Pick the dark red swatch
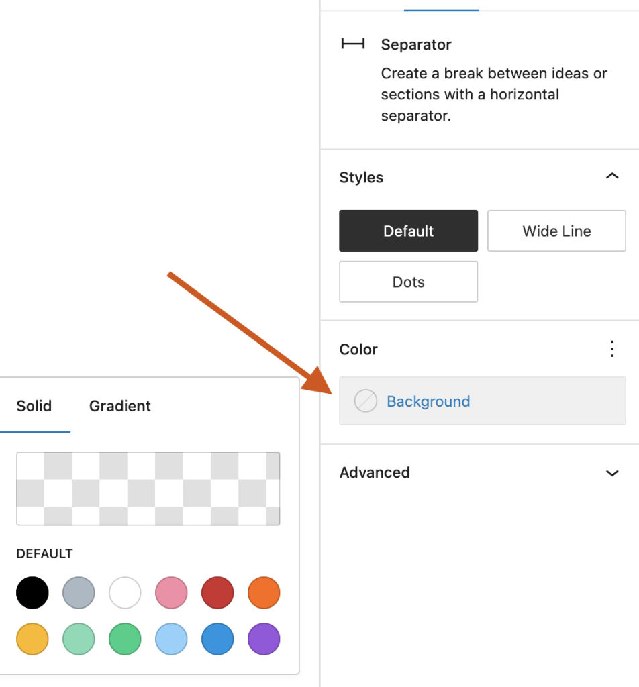 tap(217, 593)
